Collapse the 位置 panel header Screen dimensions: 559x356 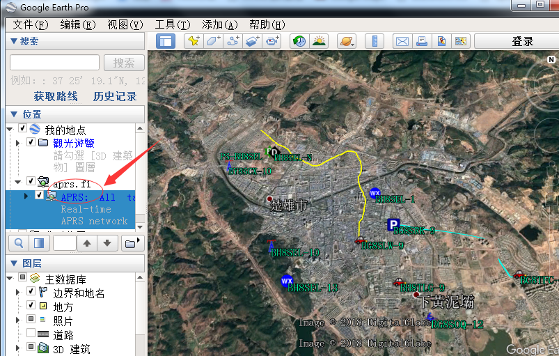pyautogui.click(x=14, y=114)
